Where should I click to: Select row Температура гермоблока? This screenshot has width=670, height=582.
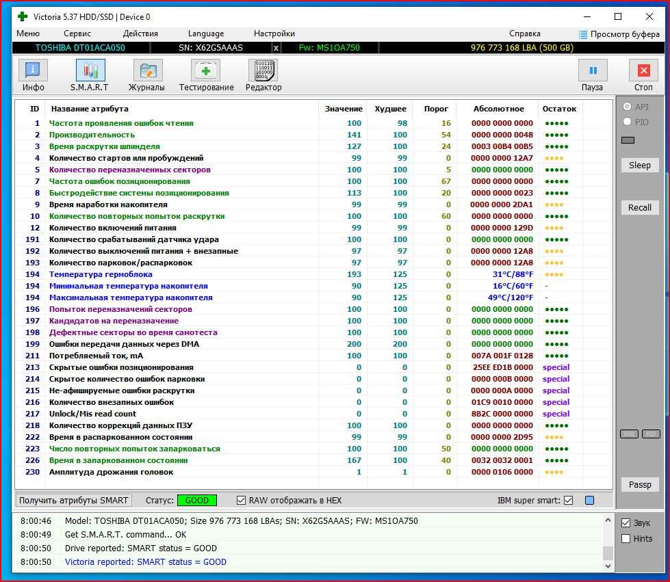click(x=314, y=274)
